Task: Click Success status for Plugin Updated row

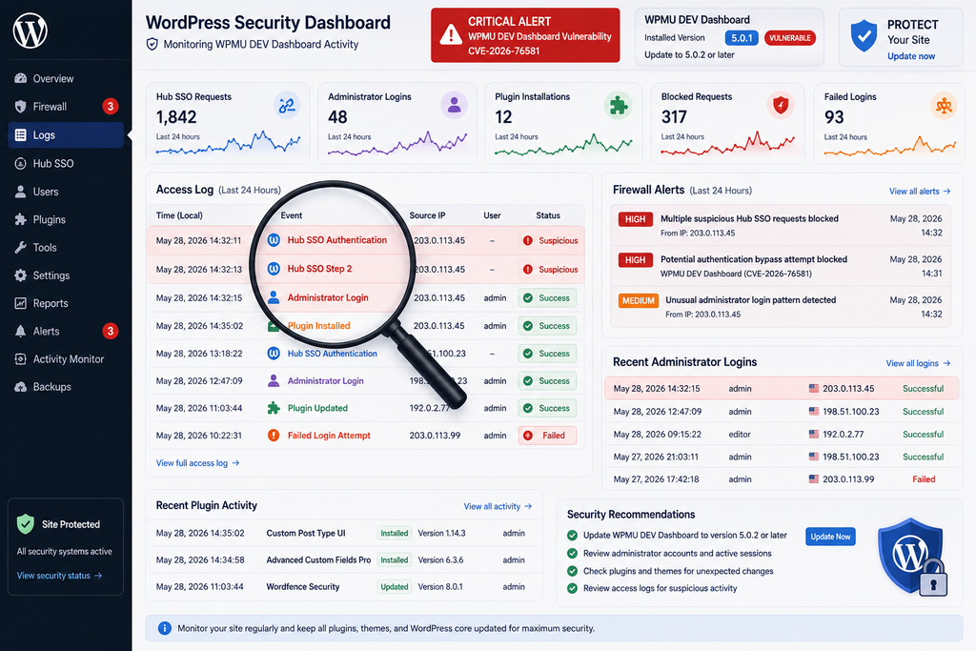Action: coord(547,408)
